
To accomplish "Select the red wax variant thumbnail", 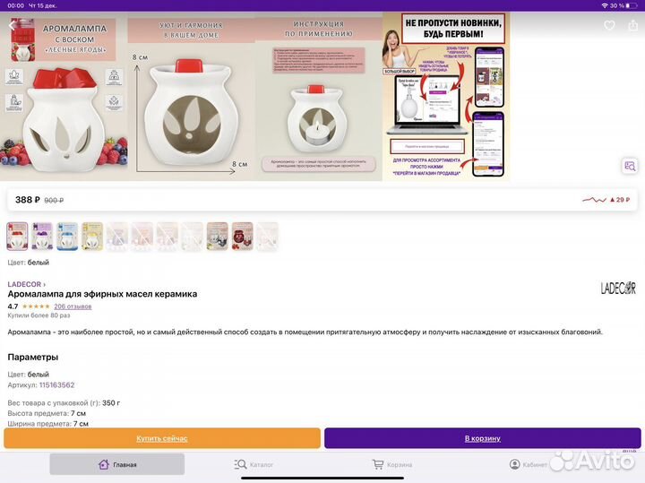I will point(17,237).
